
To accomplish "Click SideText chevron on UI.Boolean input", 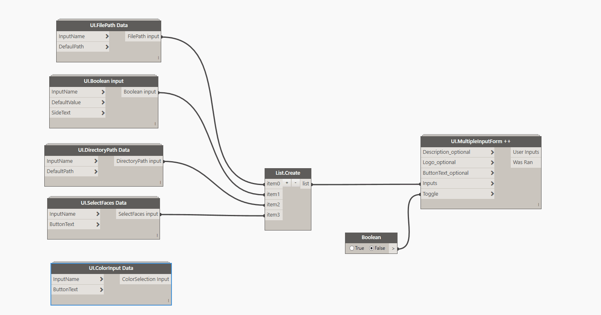I will (x=103, y=113).
